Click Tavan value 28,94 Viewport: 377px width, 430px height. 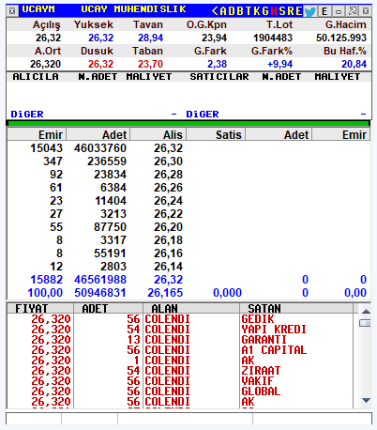tap(150, 38)
